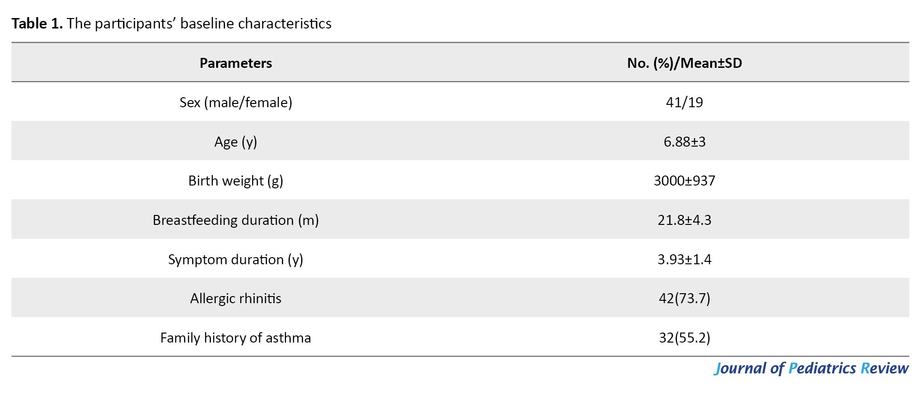This screenshot has height=399, width=923.
Task: Click the "Birth weight (g)" row label
Action: [236, 181]
